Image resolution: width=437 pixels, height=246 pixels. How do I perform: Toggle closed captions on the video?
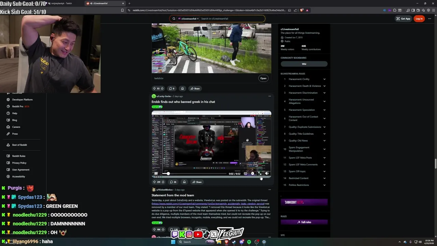[x=245, y=173]
